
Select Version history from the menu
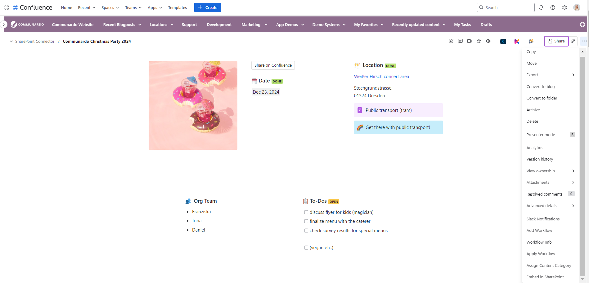(x=540, y=159)
